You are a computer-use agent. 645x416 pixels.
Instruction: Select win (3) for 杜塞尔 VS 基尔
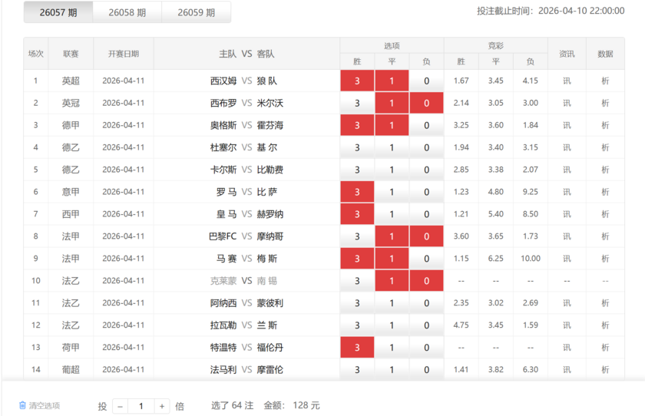coord(357,147)
